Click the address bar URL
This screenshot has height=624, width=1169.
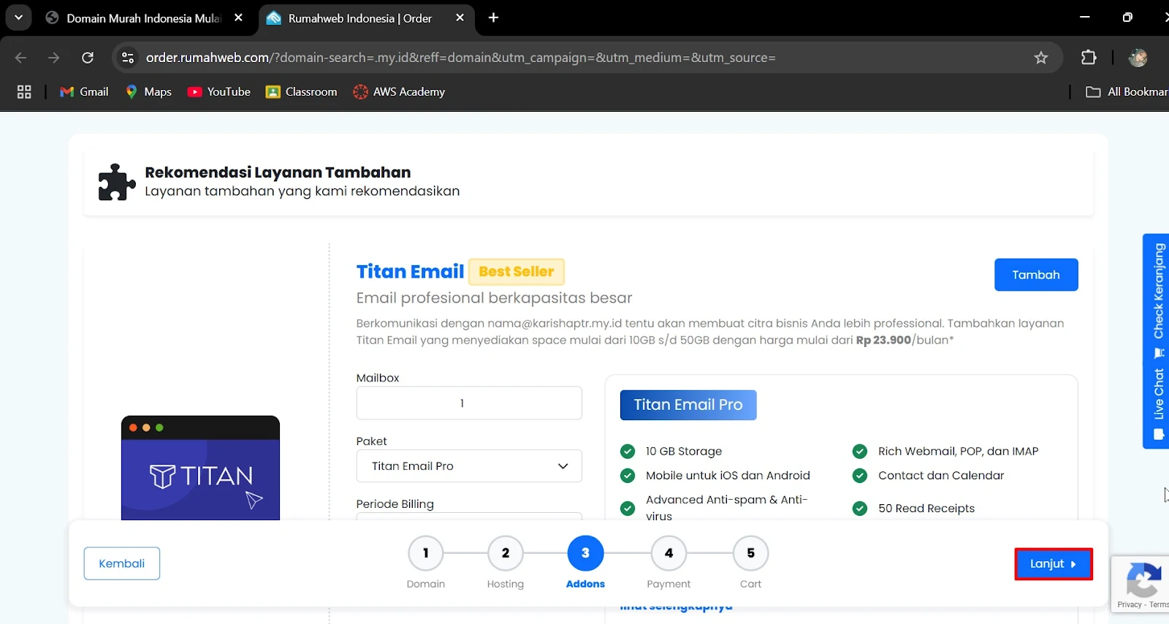click(460, 58)
